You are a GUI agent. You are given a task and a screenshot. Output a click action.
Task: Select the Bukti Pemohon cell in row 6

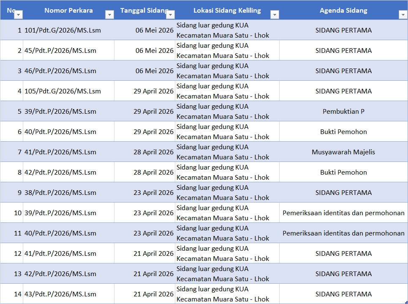(x=343, y=132)
